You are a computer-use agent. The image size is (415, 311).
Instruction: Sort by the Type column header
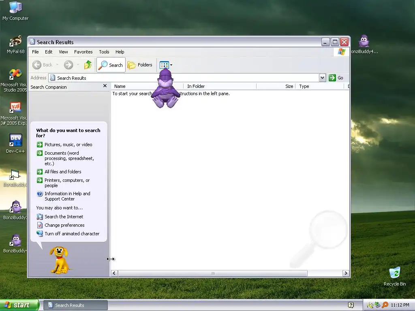tap(320, 86)
